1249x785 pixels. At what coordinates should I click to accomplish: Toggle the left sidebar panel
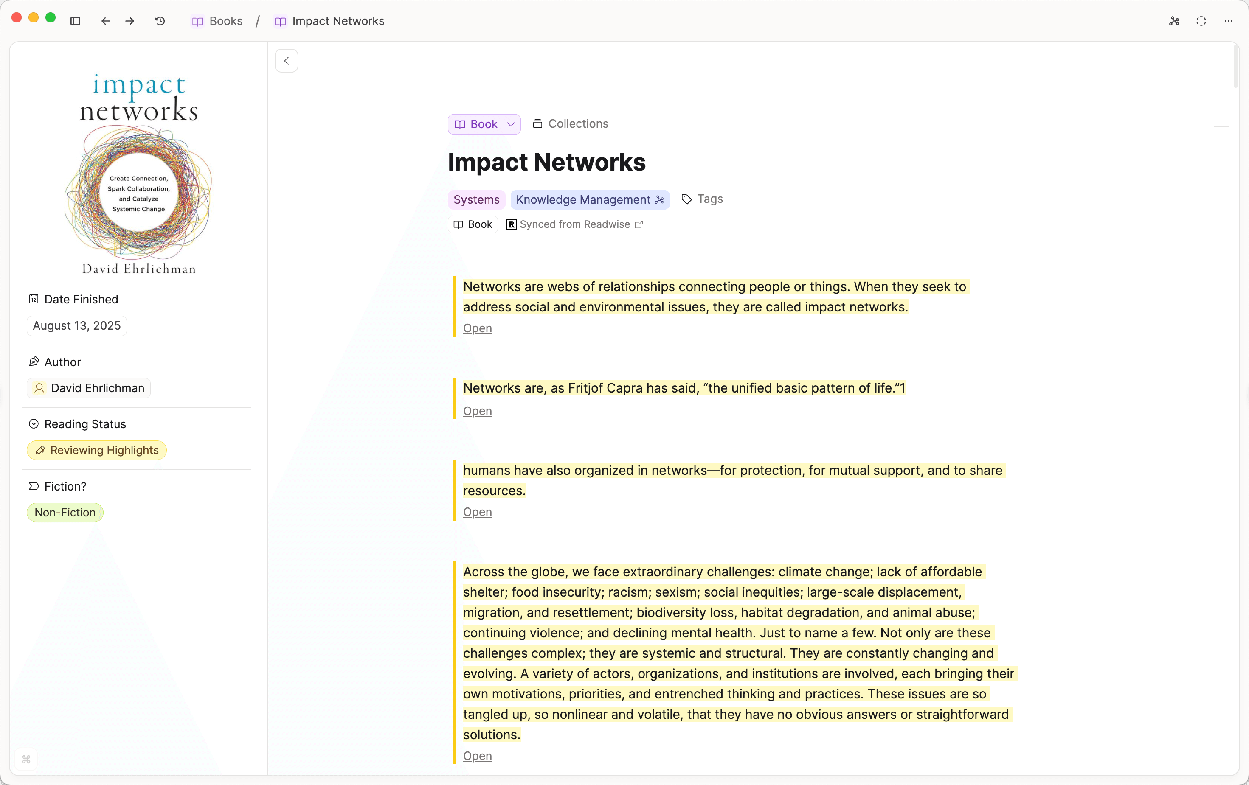click(x=76, y=21)
